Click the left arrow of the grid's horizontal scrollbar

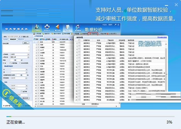click(35, 106)
